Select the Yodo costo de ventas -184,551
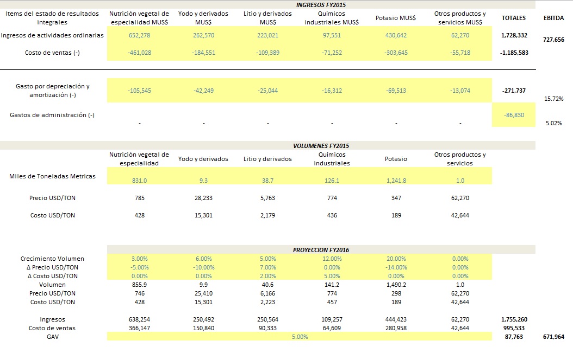The width and height of the screenshot is (573, 347). (203, 53)
